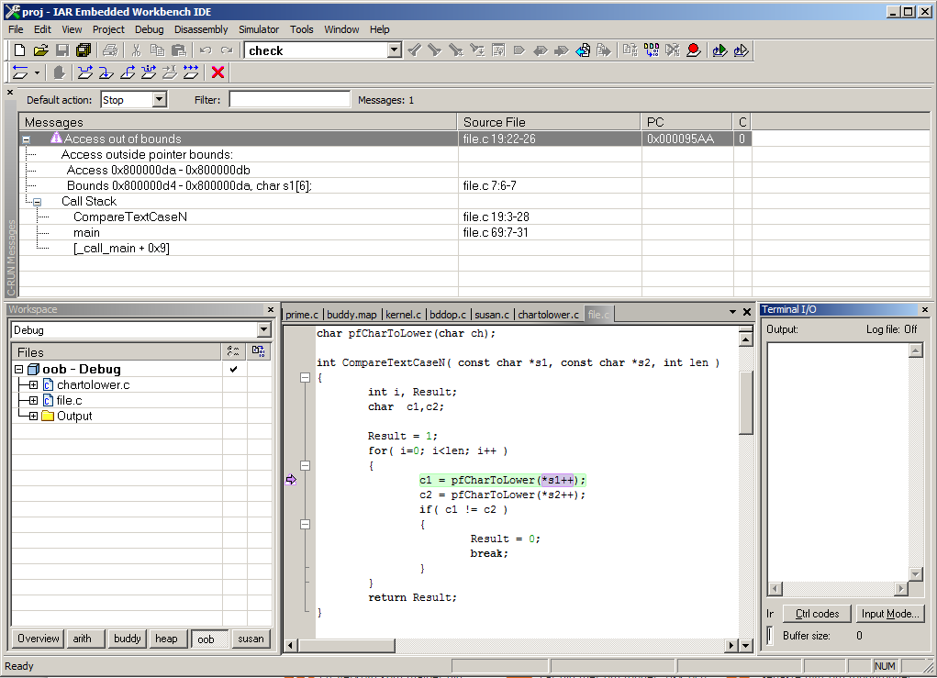Select the CompareTextCaseN call stack entry
The image size is (937, 678).
pos(129,217)
